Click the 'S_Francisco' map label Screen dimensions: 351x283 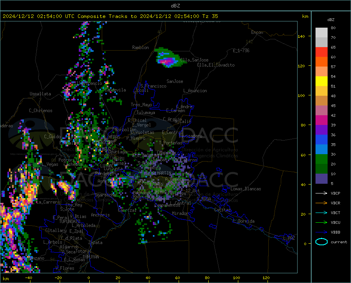coord(153,86)
